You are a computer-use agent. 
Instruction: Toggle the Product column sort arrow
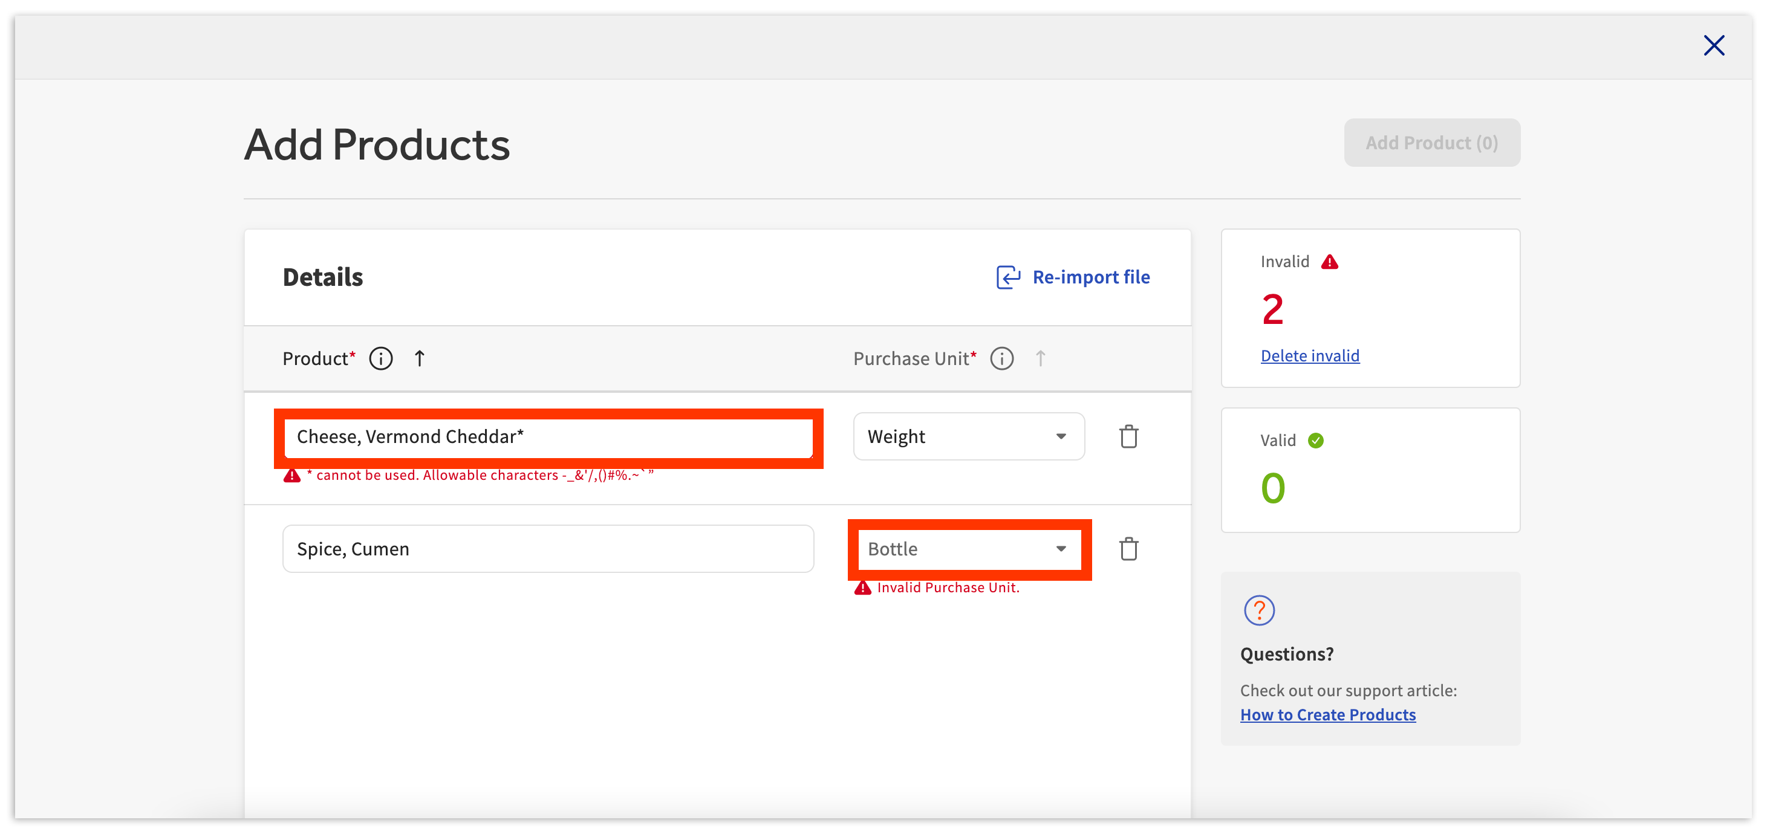pos(419,358)
